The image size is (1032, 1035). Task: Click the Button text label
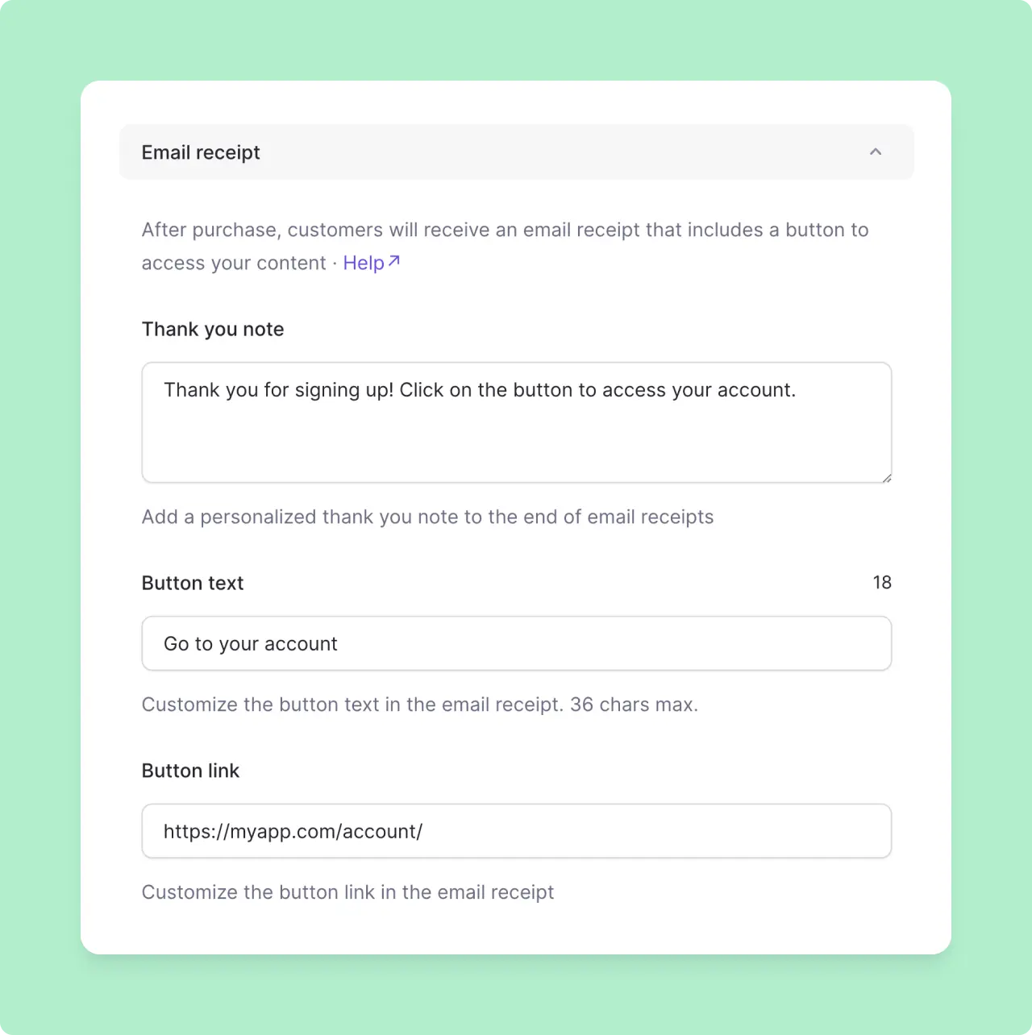pyautogui.click(x=192, y=583)
